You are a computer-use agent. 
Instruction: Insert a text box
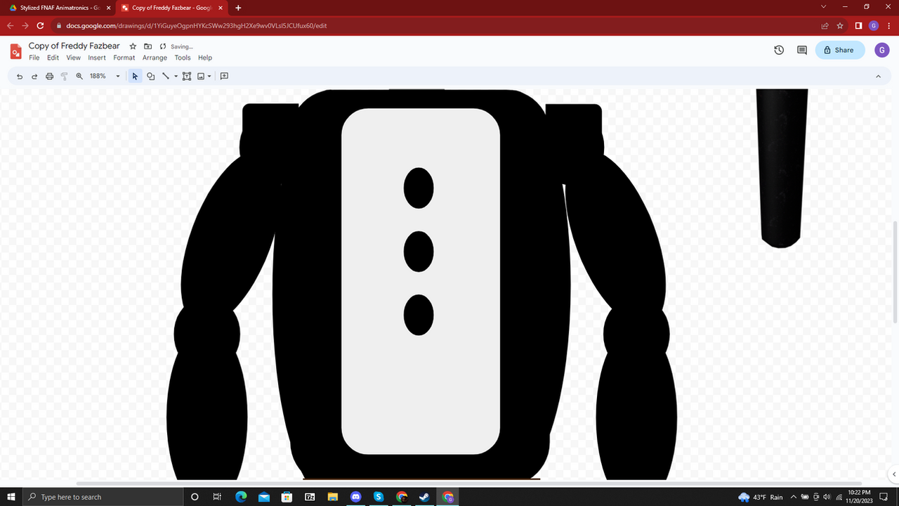click(x=187, y=76)
